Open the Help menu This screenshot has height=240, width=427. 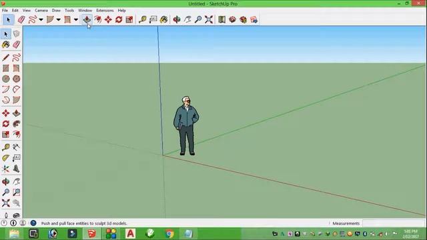(x=121, y=11)
